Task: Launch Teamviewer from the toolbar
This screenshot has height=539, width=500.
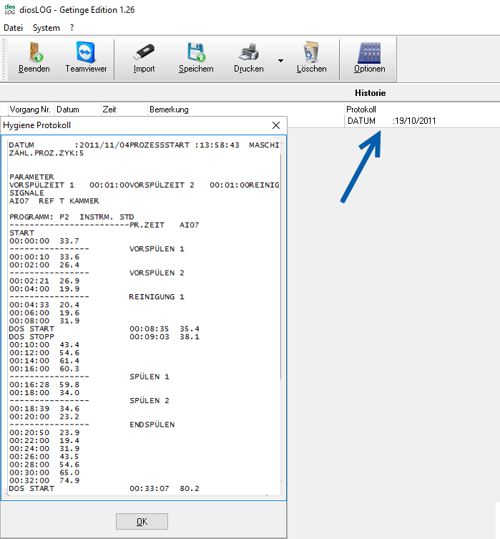Action: coord(86,53)
